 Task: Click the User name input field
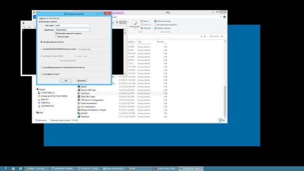[72, 25]
